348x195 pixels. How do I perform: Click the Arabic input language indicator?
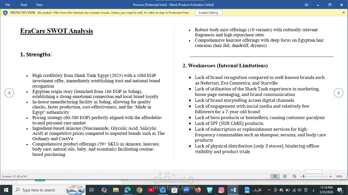pos(313,190)
